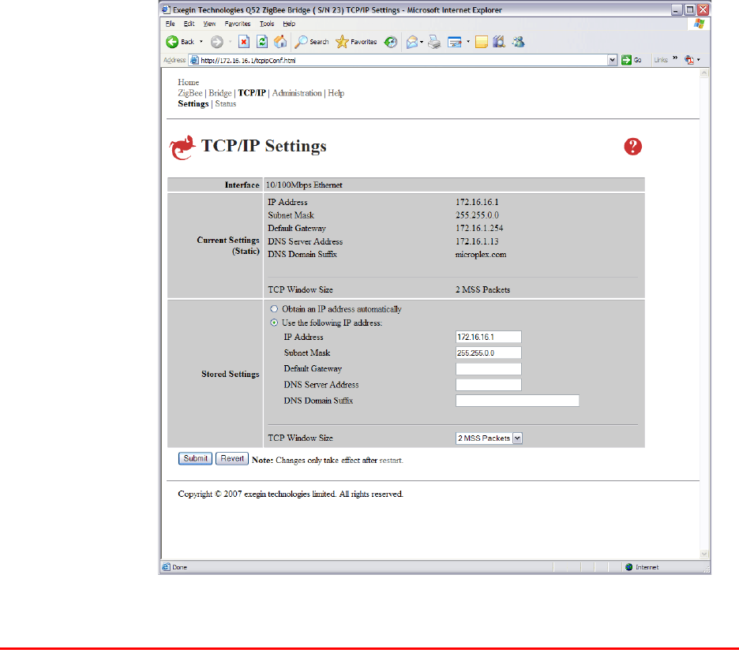This screenshot has width=739, height=653.
Task: Open the Edit menu
Action: (x=189, y=24)
